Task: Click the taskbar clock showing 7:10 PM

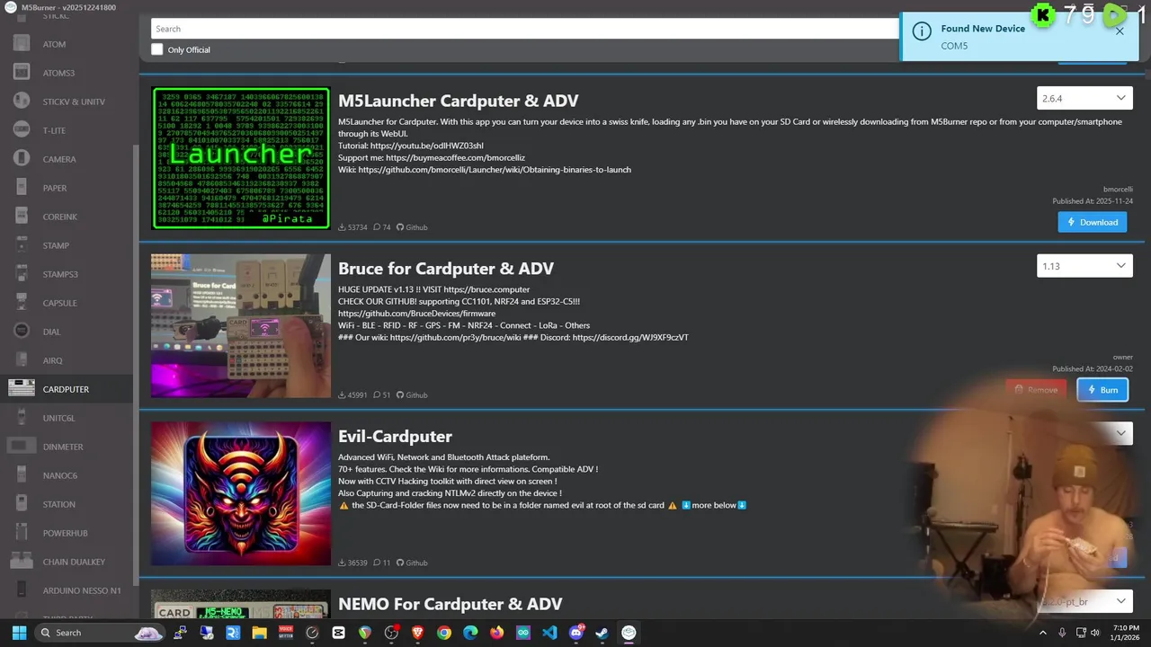Action: (x=1125, y=633)
